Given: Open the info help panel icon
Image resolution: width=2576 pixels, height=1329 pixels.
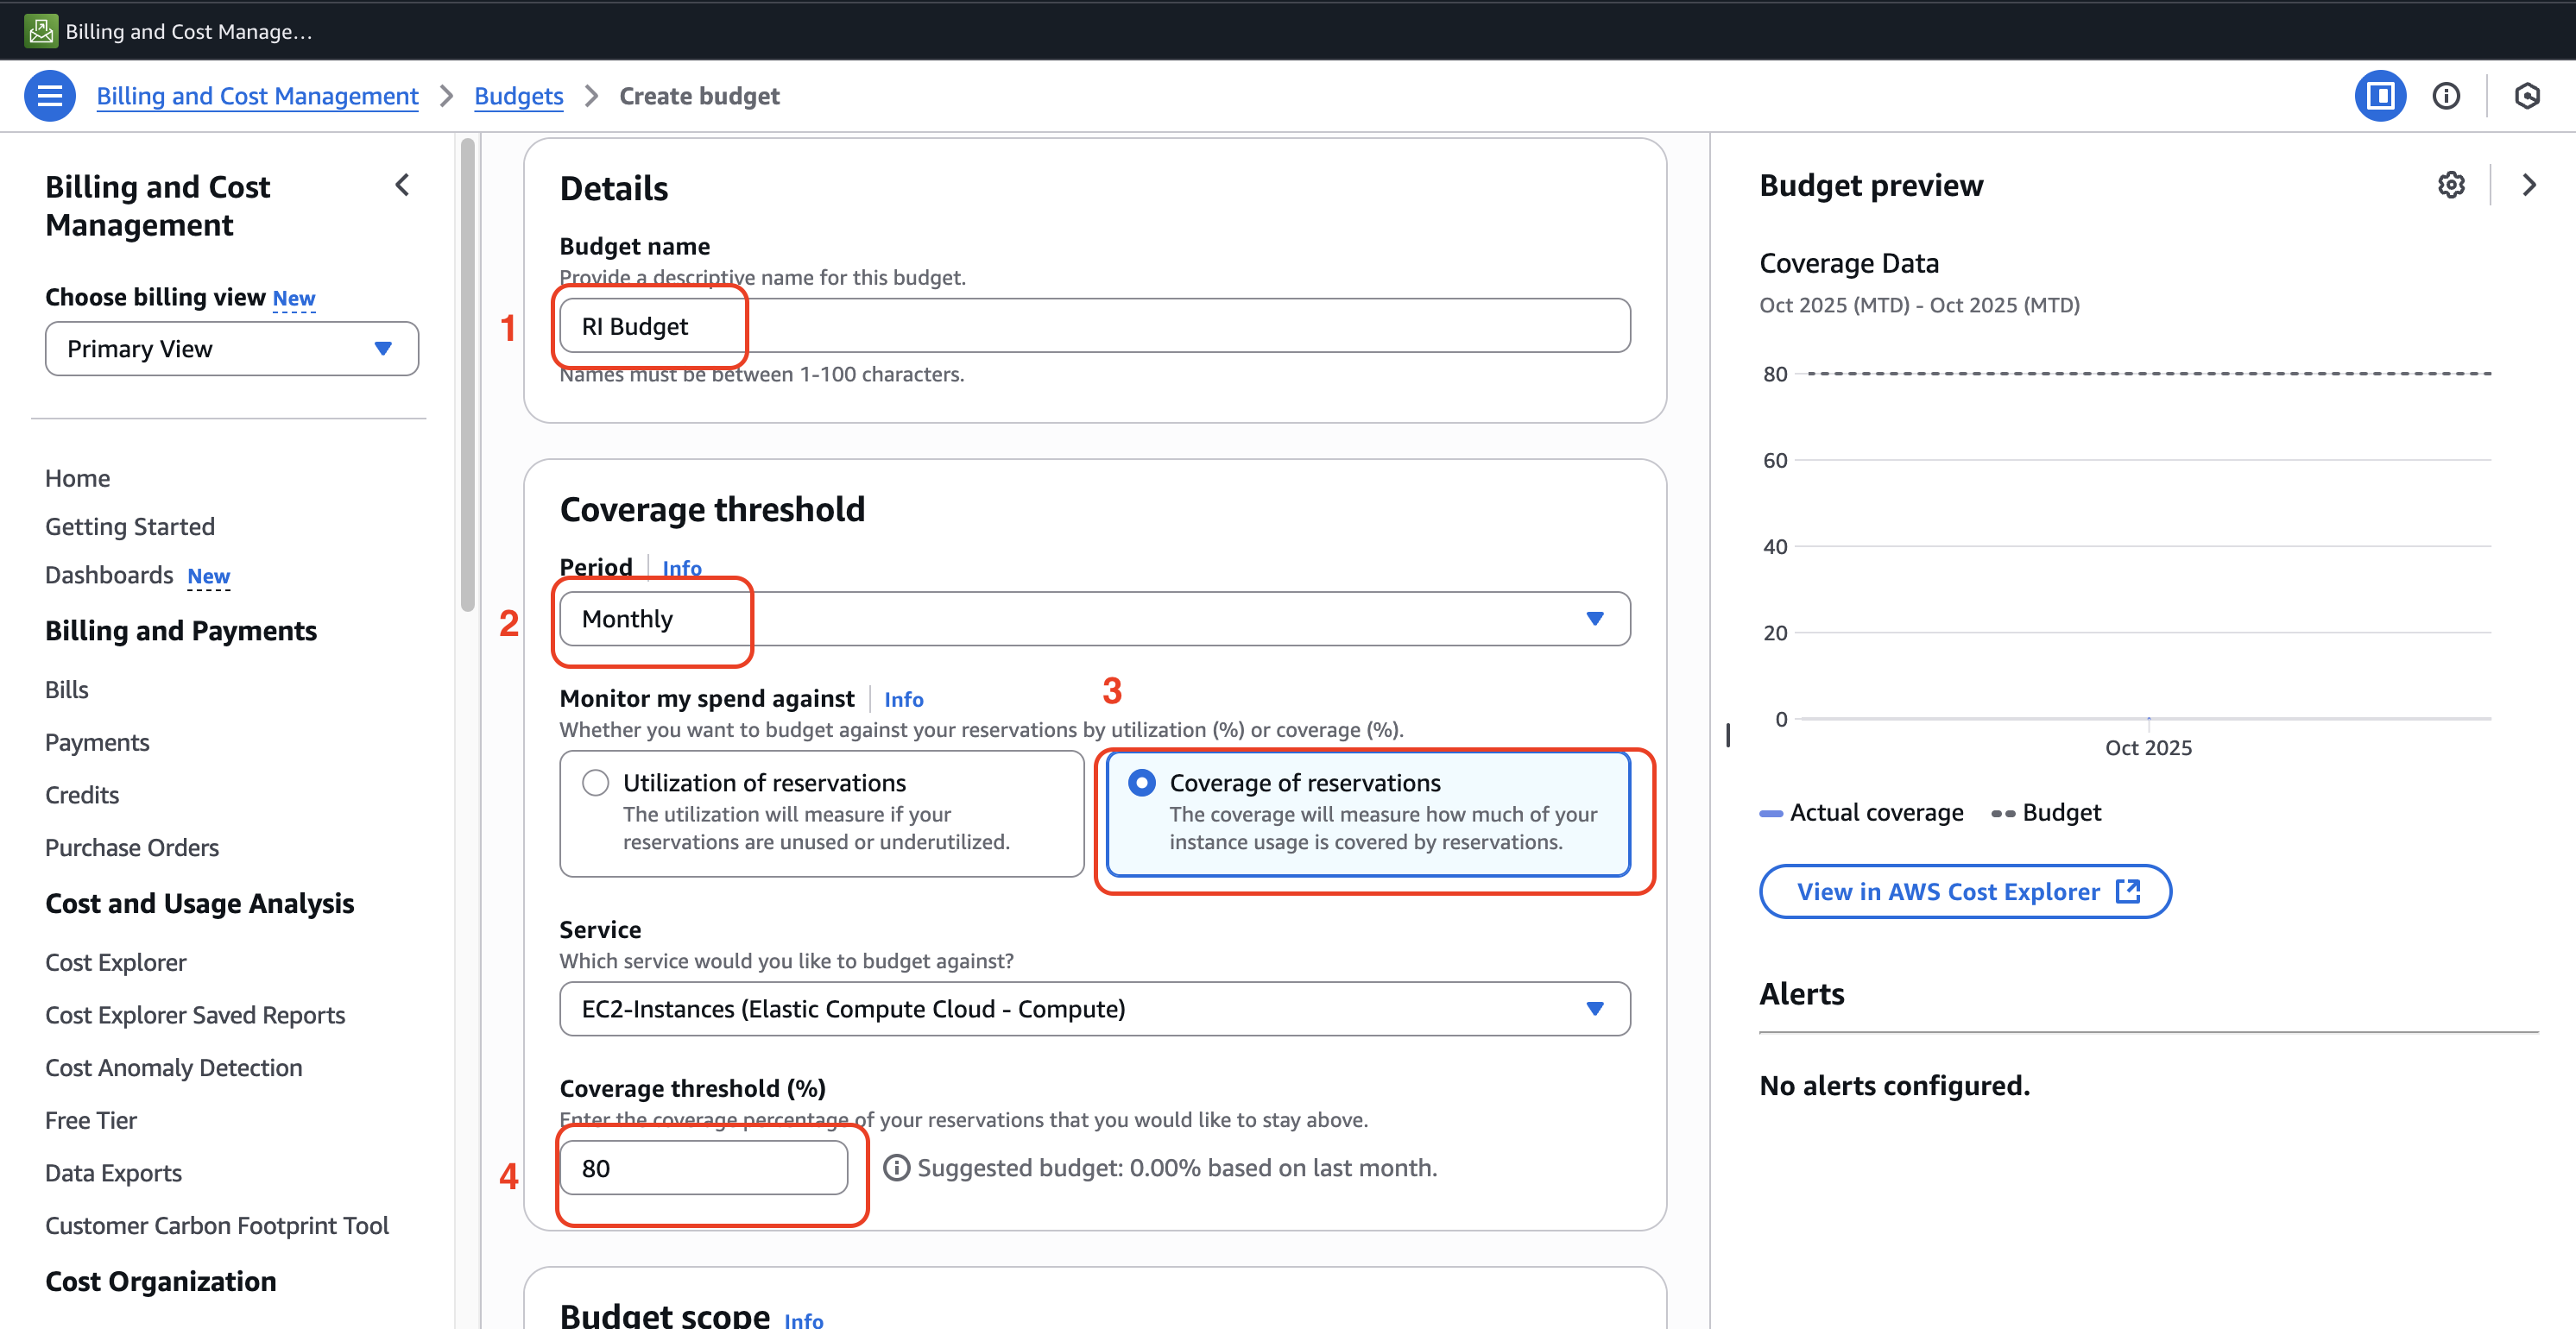Looking at the screenshot, I should tap(2446, 96).
